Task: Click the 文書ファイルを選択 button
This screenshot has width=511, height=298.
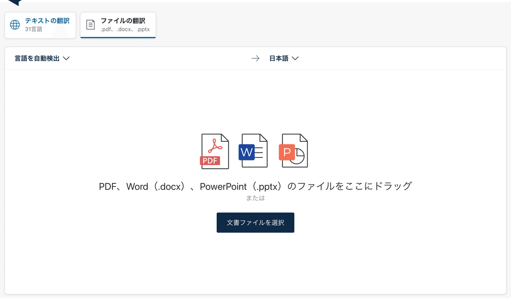Action: click(x=255, y=223)
